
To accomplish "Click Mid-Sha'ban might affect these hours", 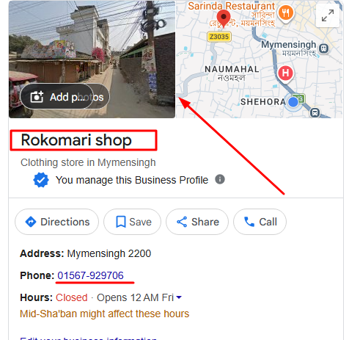I will click(105, 314).
